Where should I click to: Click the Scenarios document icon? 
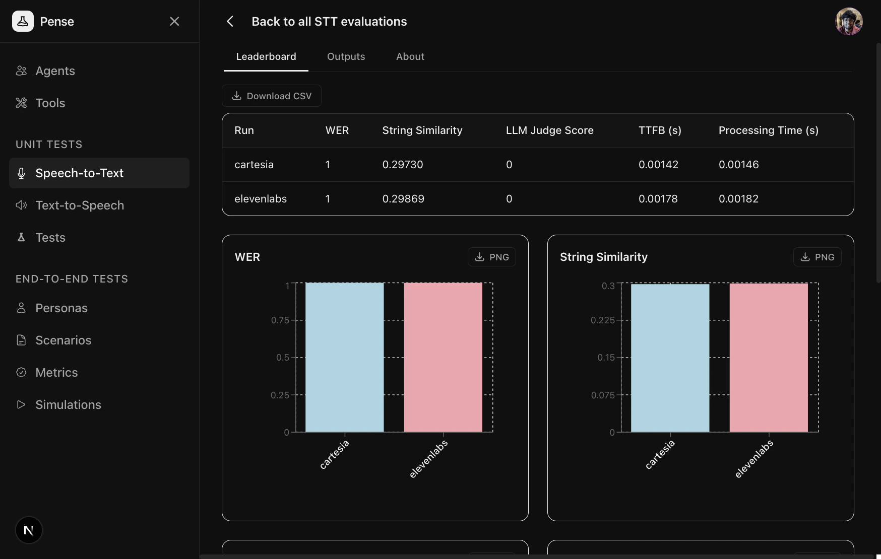[21, 340]
